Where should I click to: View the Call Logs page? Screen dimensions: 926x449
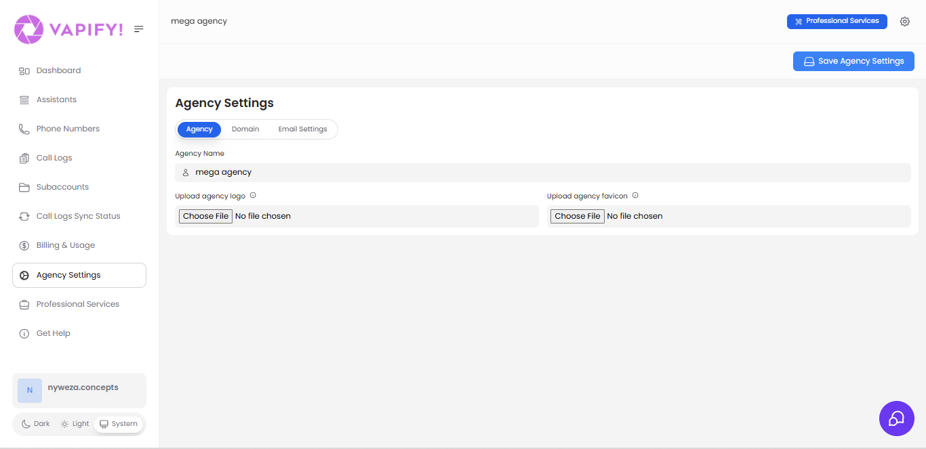[54, 157]
